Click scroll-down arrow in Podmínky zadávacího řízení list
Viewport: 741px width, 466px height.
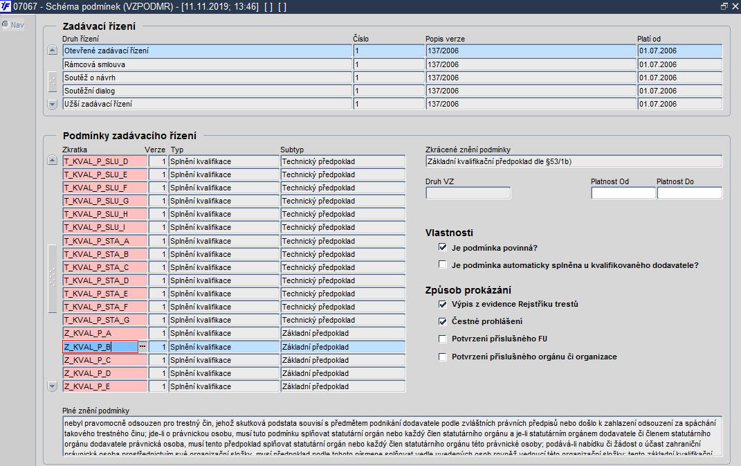coord(53,386)
